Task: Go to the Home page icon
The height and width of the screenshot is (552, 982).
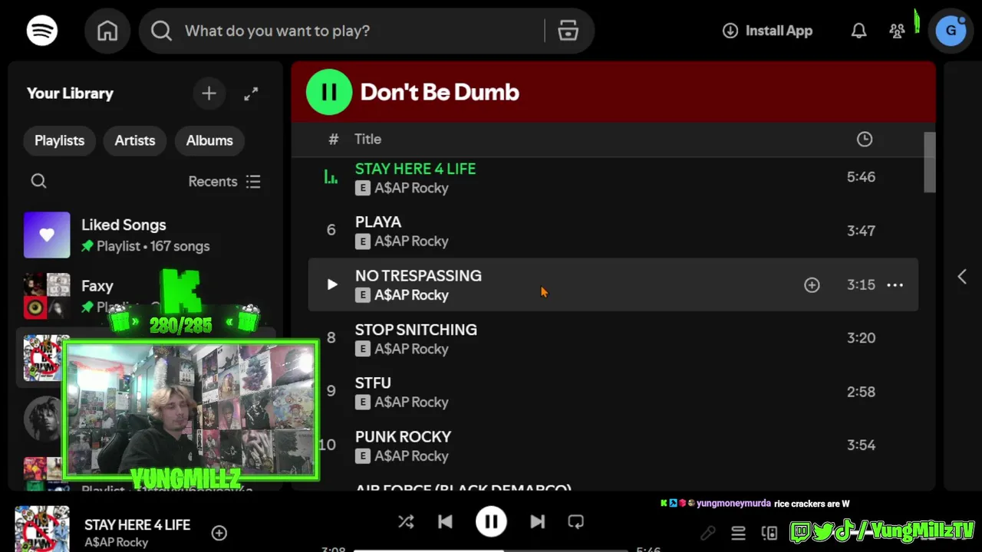Action: click(107, 31)
